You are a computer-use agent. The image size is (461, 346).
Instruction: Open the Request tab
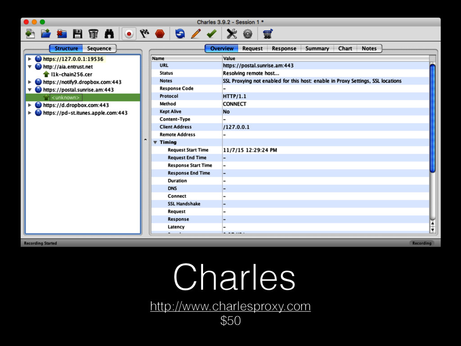(252, 48)
